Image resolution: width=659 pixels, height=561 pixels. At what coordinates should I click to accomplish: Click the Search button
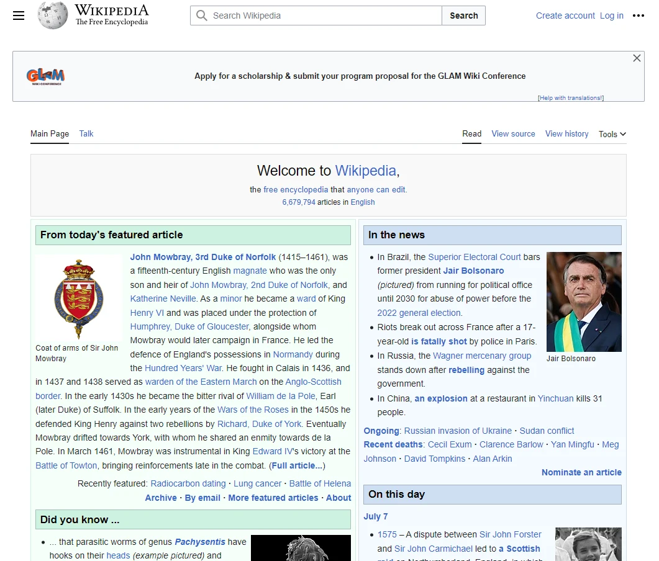(463, 16)
